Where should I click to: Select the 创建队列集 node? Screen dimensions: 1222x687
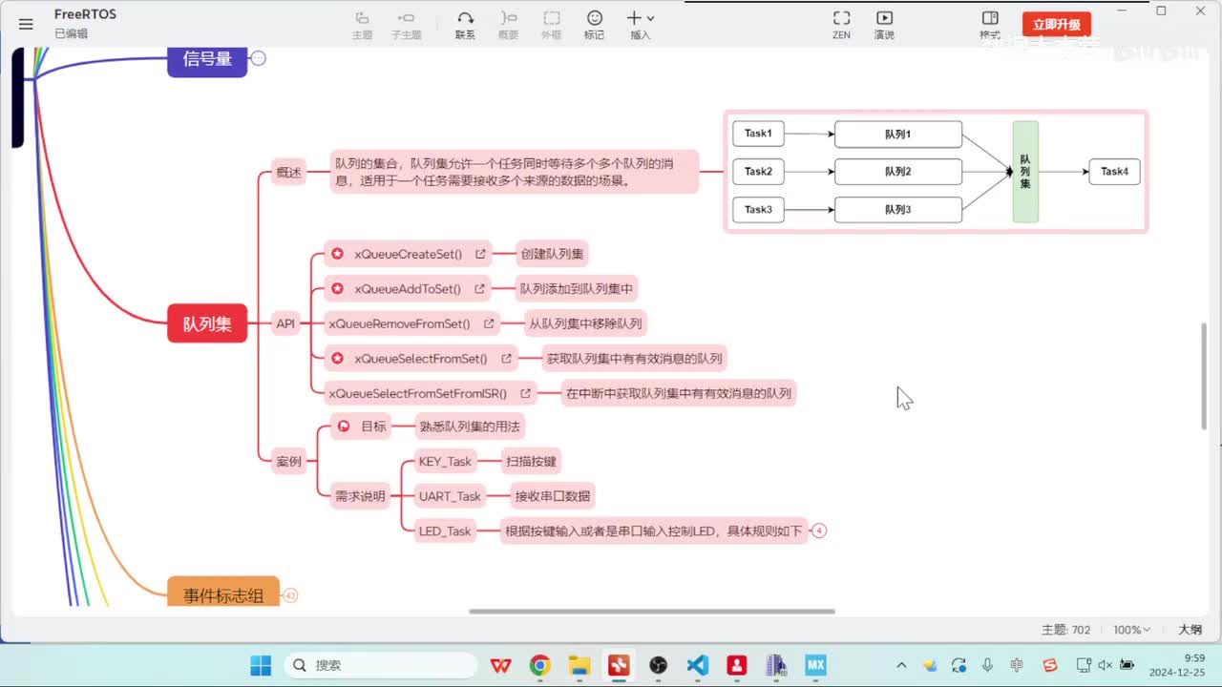pyautogui.click(x=552, y=254)
